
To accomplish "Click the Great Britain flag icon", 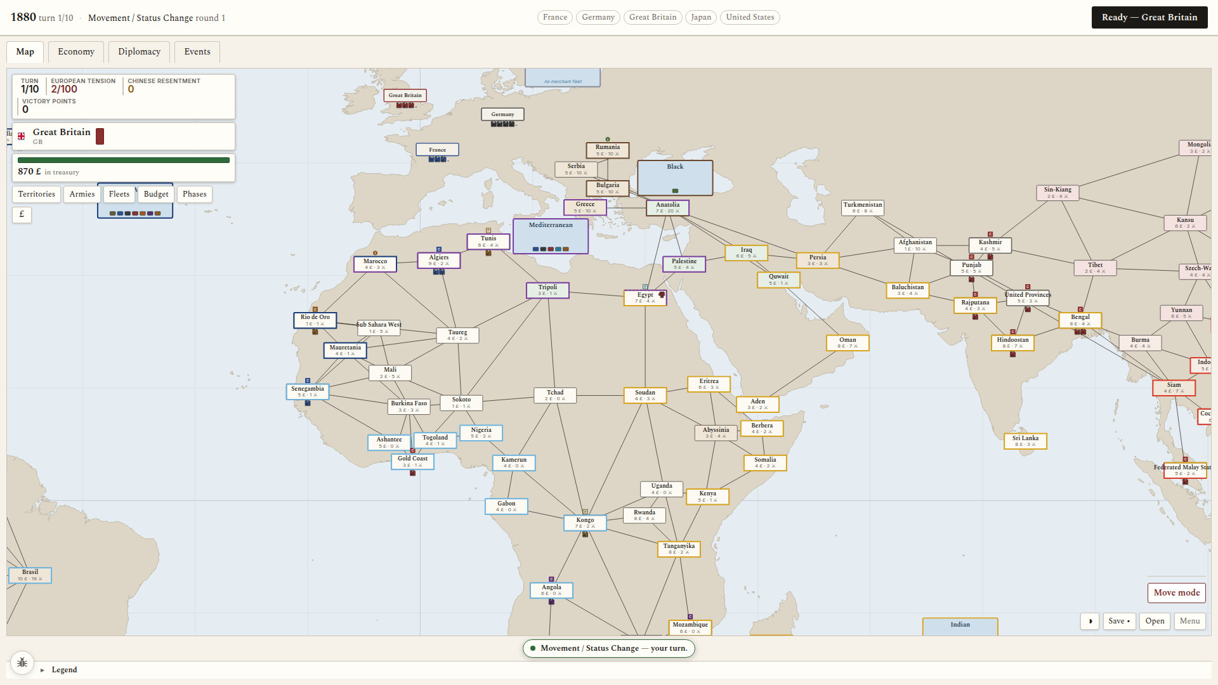I will click(22, 136).
